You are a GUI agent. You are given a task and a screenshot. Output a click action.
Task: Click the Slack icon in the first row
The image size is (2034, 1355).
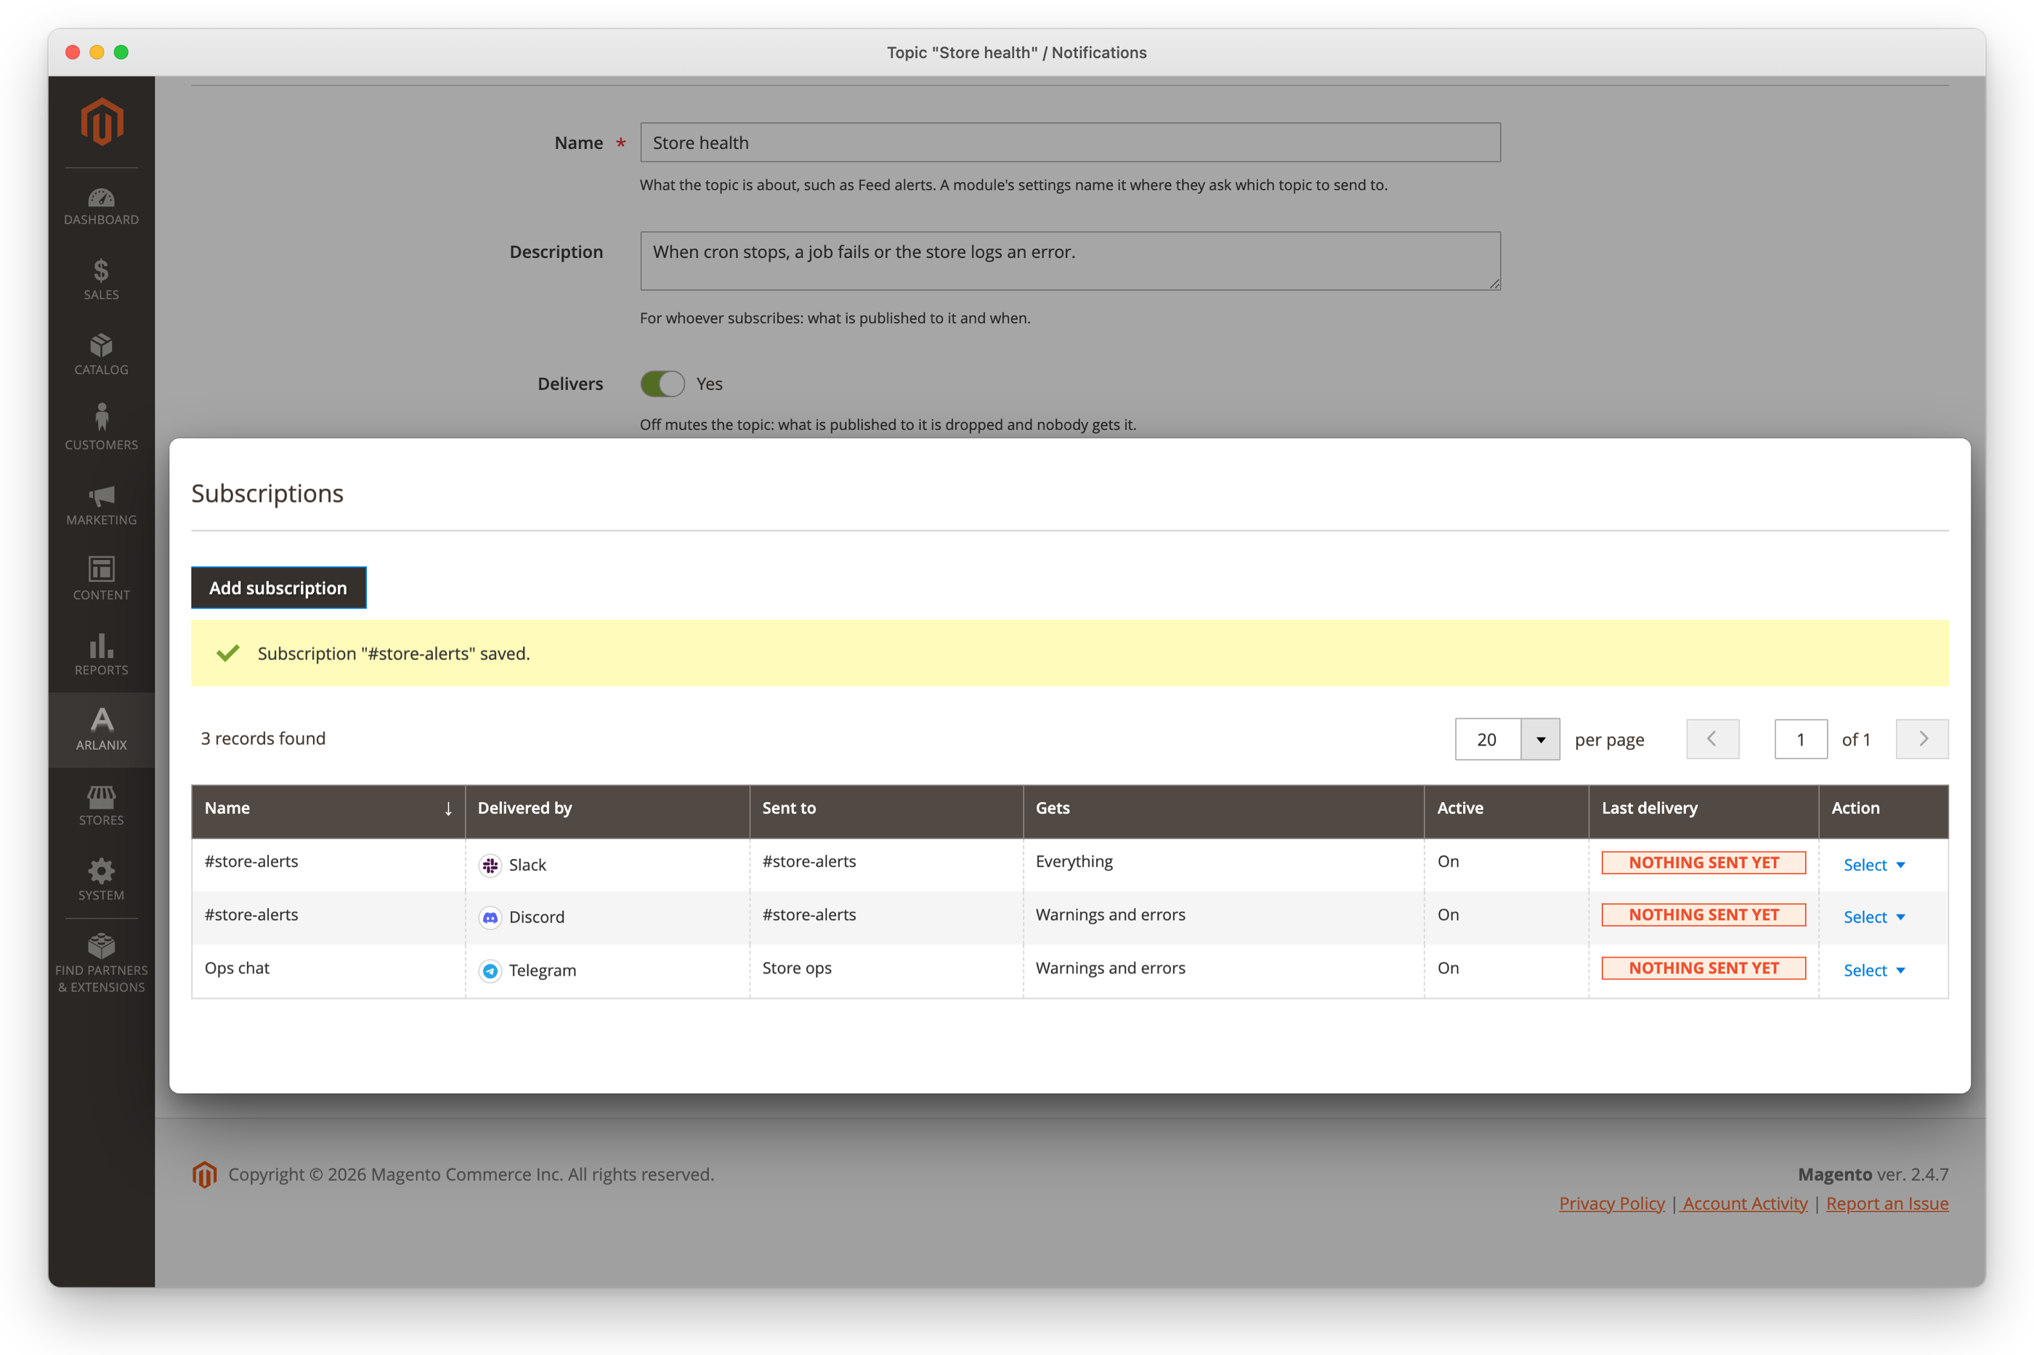[x=490, y=865]
